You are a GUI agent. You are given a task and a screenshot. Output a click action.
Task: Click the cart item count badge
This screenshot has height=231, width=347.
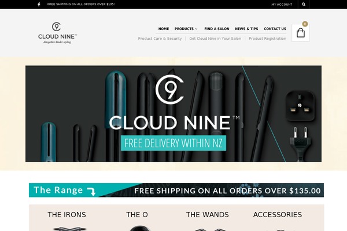pos(305,24)
